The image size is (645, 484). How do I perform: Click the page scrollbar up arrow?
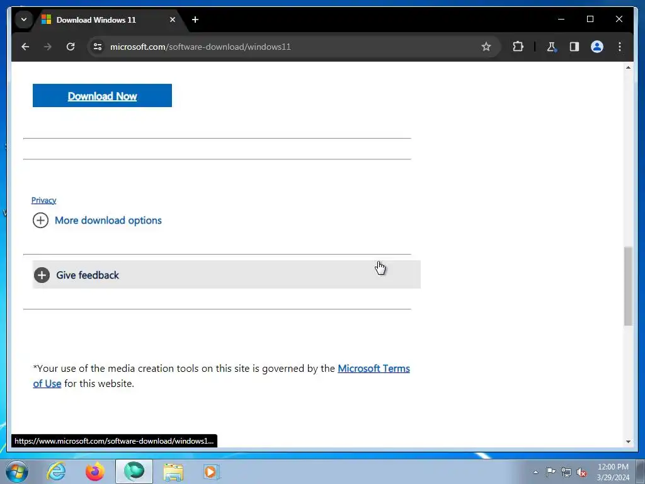628,67
